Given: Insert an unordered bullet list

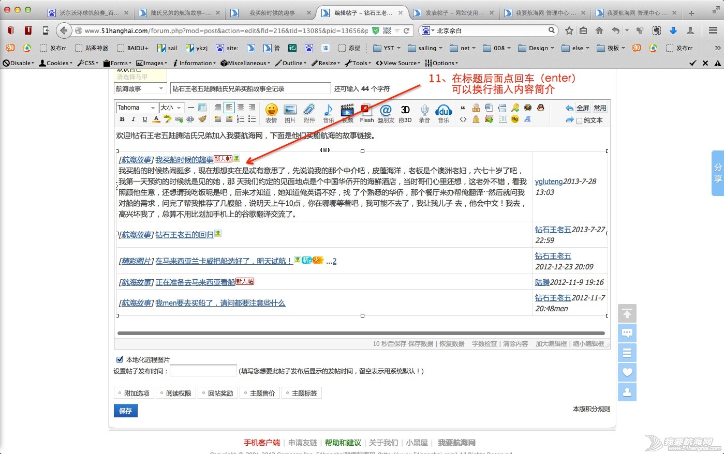Looking at the screenshot, I should tap(252, 119).
